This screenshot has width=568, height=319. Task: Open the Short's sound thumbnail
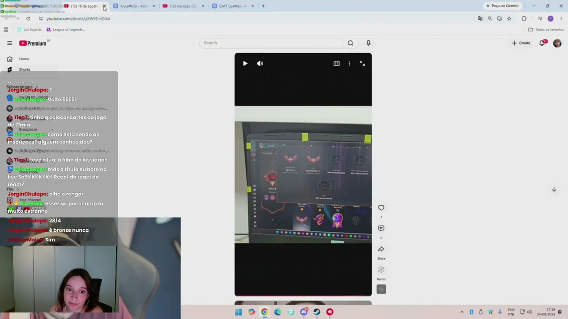(381, 289)
